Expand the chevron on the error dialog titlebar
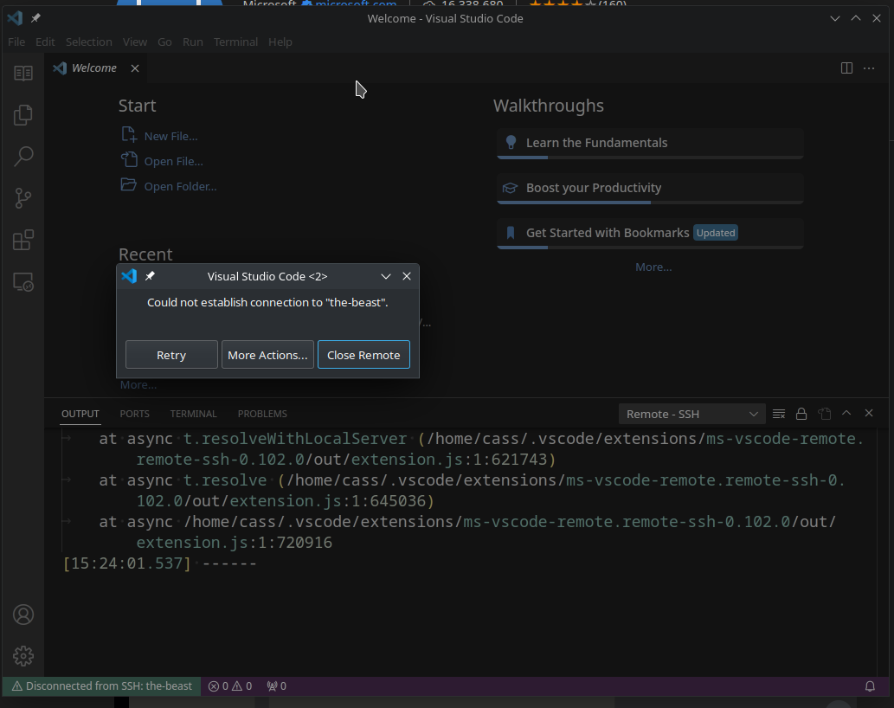 click(x=385, y=276)
